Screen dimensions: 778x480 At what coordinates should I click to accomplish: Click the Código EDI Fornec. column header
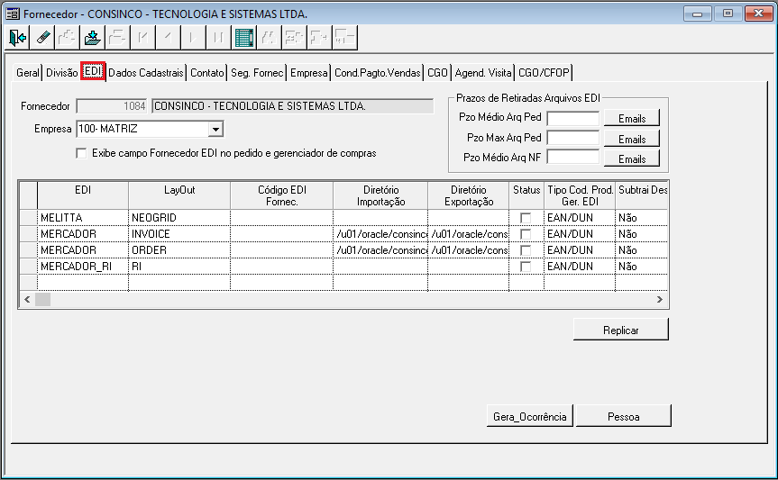point(282,195)
